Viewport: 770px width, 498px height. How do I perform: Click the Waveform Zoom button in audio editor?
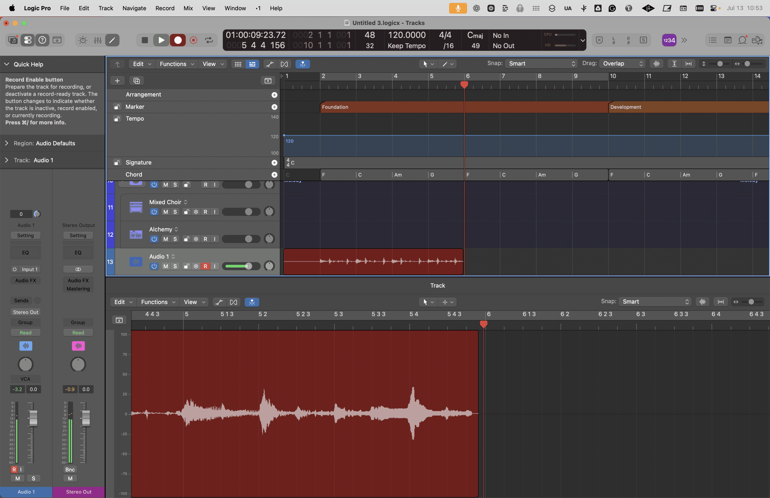click(702, 302)
